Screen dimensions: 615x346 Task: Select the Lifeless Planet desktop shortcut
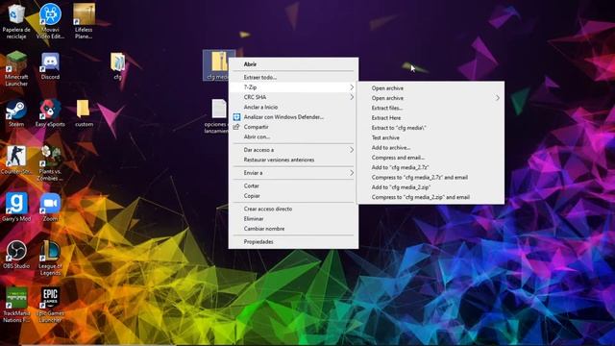click(84, 21)
